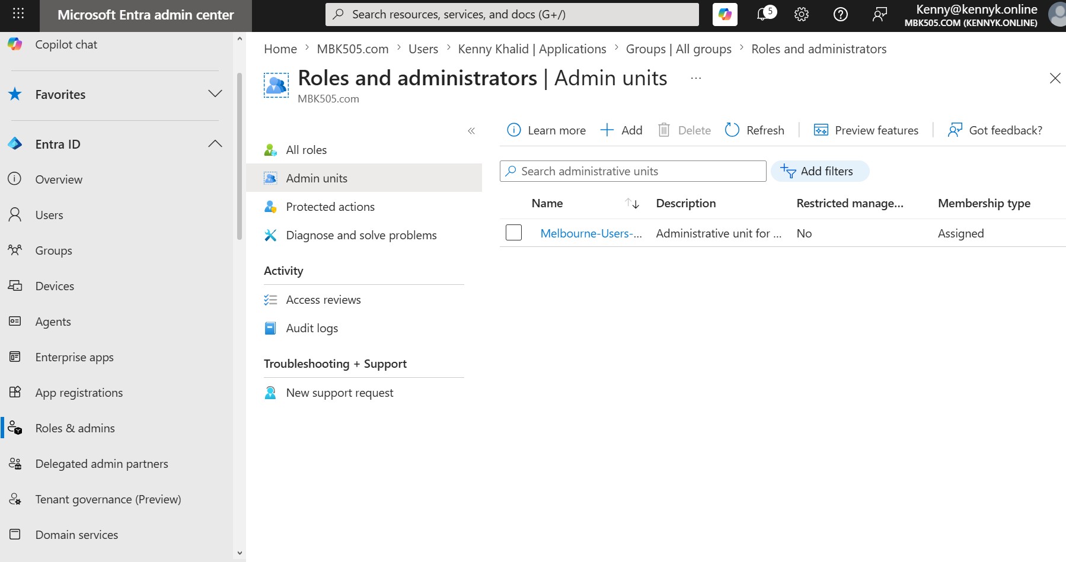Click the App registrations icon
The image size is (1066, 562).
point(15,392)
